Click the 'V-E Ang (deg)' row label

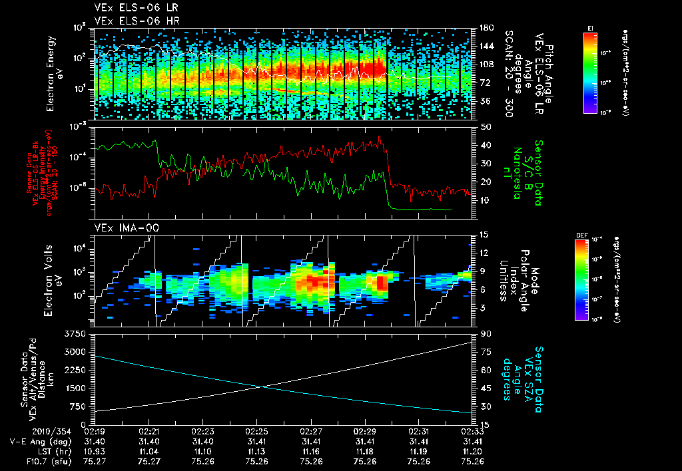[41, 442]
